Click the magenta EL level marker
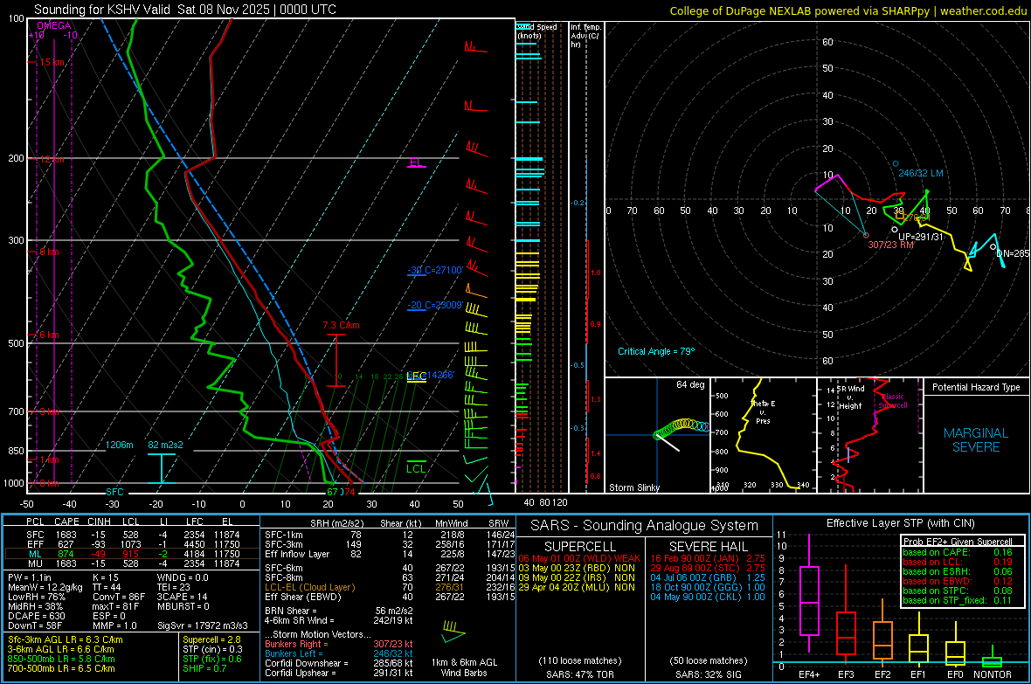 point(416,162)
